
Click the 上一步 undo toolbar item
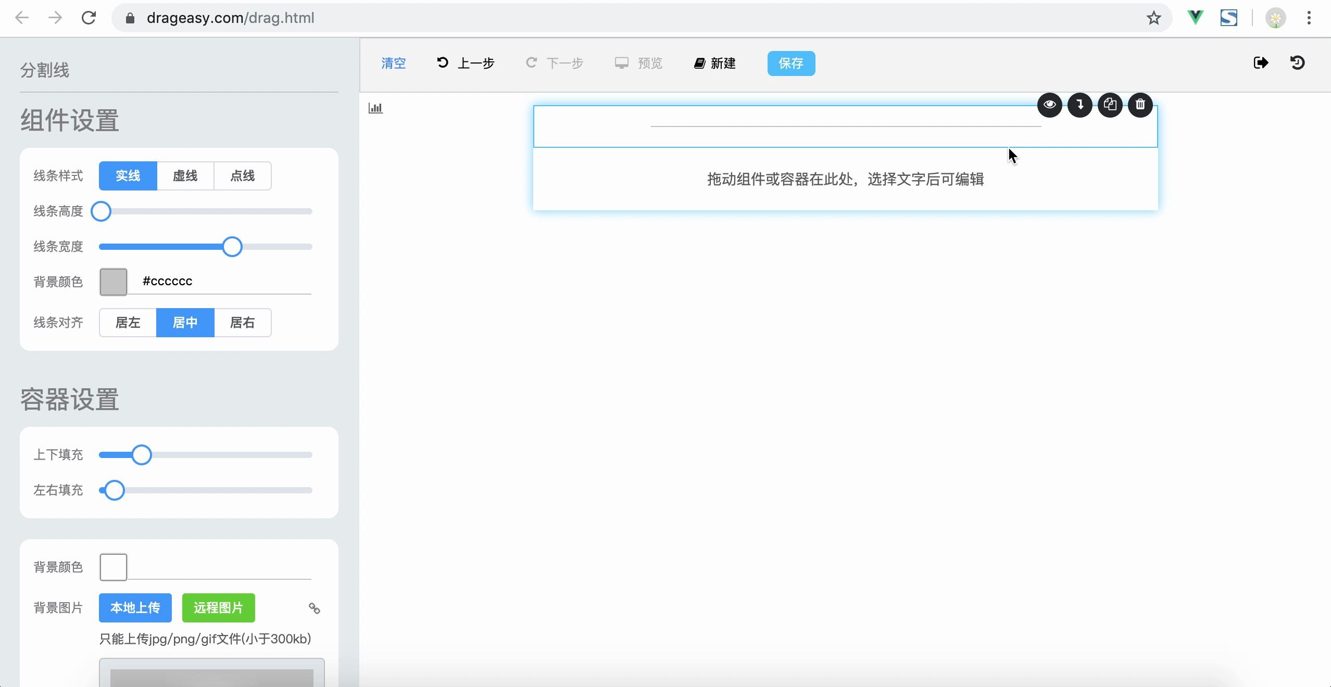point(465,63)
